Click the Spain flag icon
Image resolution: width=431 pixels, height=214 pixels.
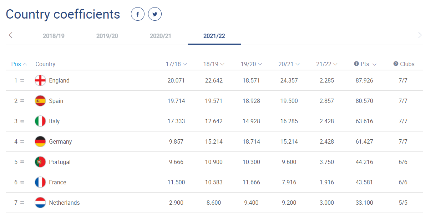[x=40, y=101]
